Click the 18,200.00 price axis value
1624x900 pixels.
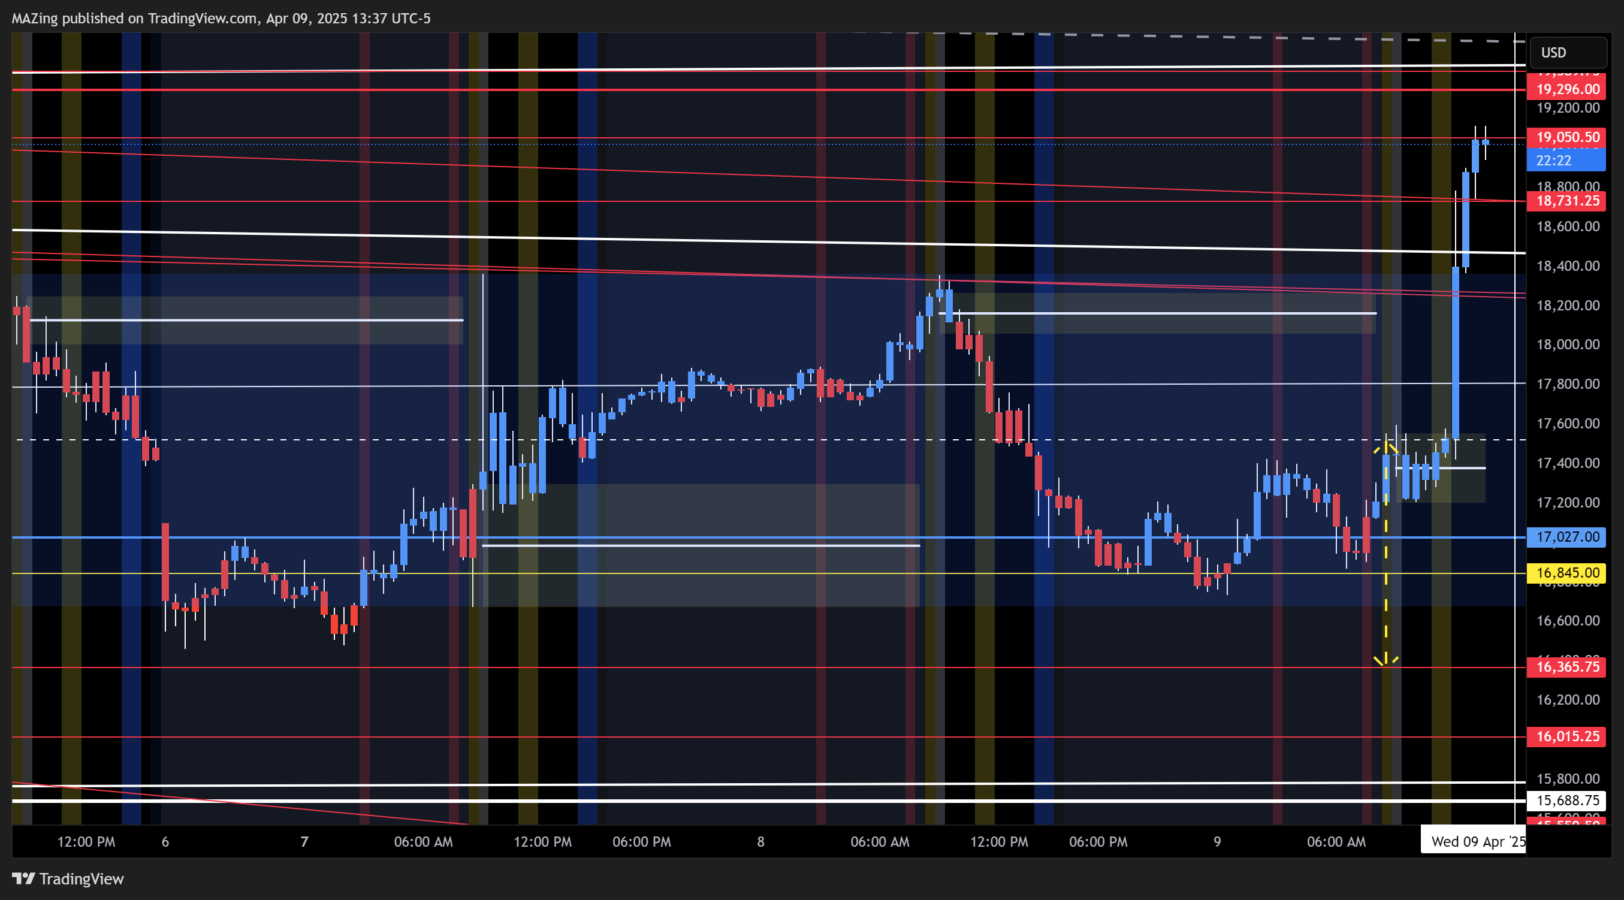coord(1568,305)
